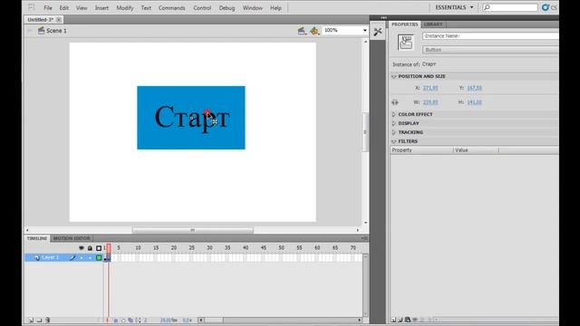Toggle Layer 1 green outline square
The image size is (580, 326).
99,257
